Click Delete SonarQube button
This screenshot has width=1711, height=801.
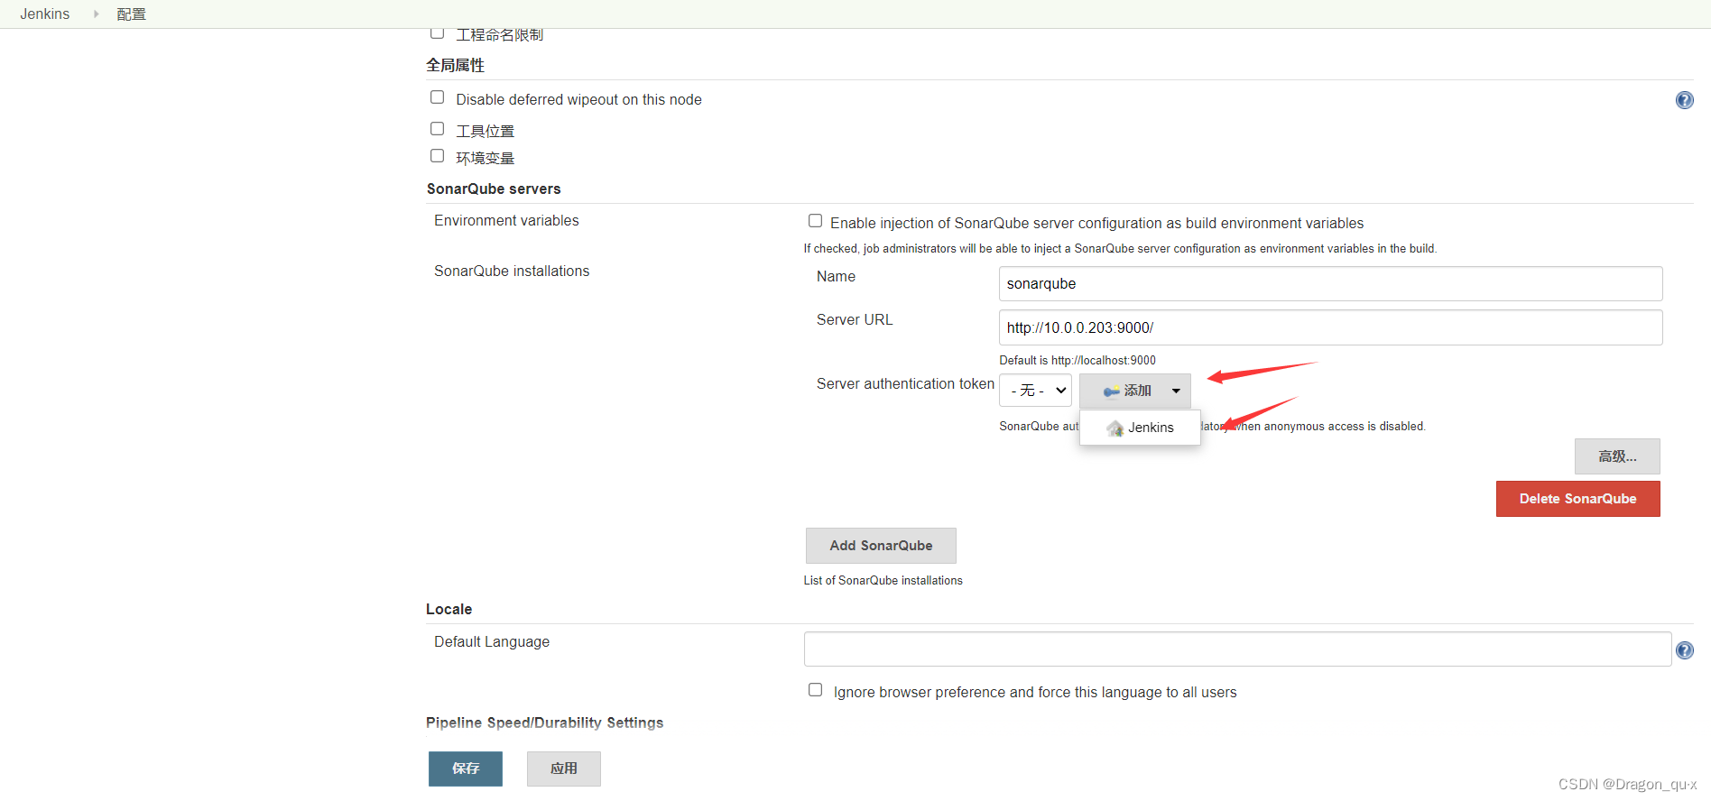pos(1577,499)
